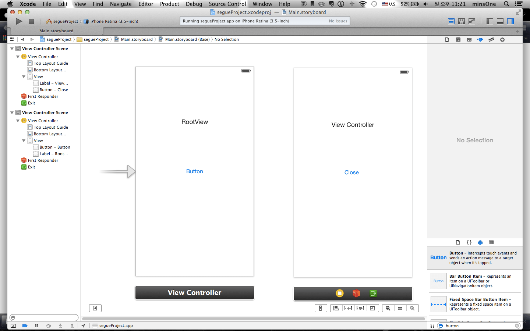
Task: Toggle breakpoints in the debug bar
Action: [25, 326]
